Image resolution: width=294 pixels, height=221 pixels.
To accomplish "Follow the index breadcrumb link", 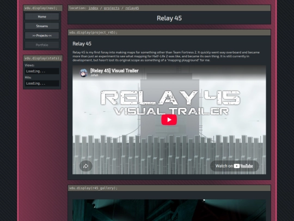I will pyautogui.click(x=94, y=8).
